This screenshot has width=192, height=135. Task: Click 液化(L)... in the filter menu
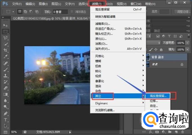point(101,39)
